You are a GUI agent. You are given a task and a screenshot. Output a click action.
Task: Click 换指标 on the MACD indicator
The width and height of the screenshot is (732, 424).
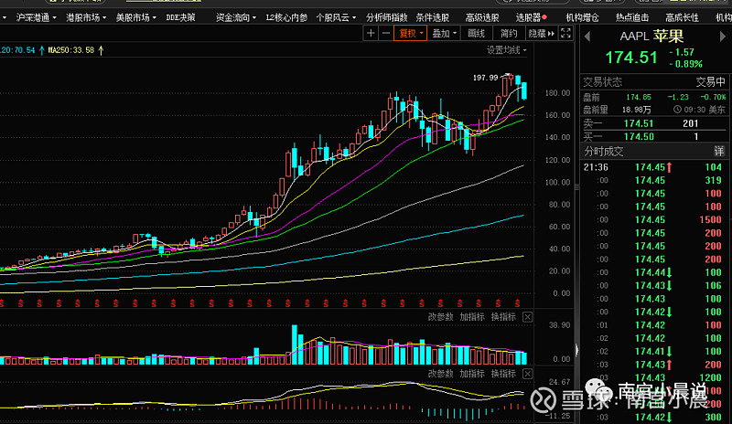point(503,374)
